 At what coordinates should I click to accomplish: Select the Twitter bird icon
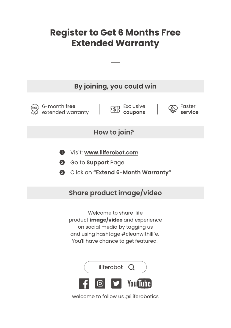click(116, 283)
